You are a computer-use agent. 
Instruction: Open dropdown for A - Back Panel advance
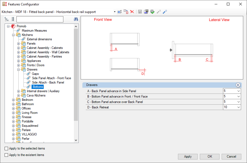click(238, 91)
